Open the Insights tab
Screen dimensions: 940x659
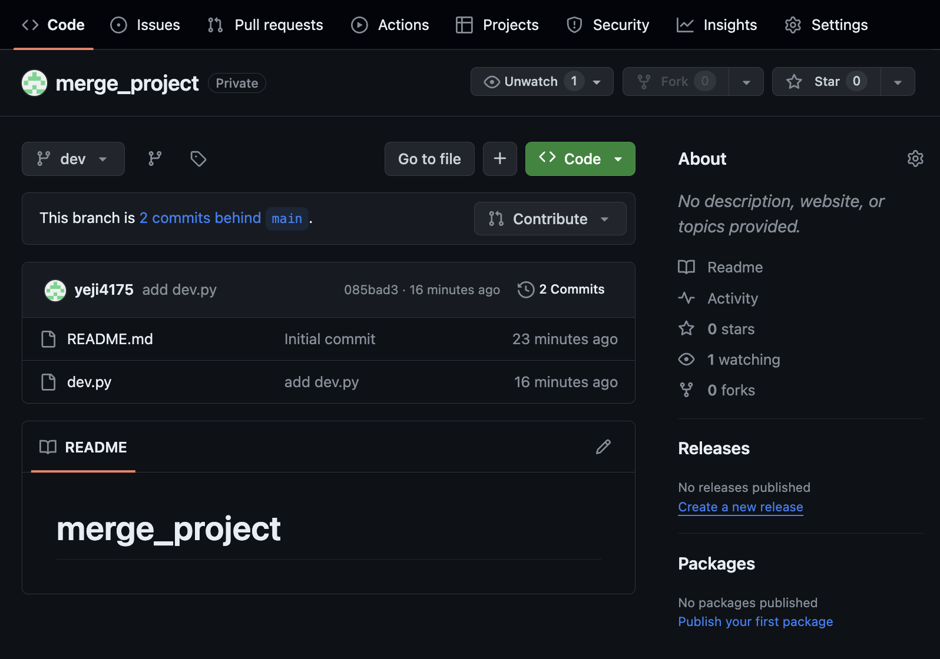pyautogui.click(x=717, y=25)
